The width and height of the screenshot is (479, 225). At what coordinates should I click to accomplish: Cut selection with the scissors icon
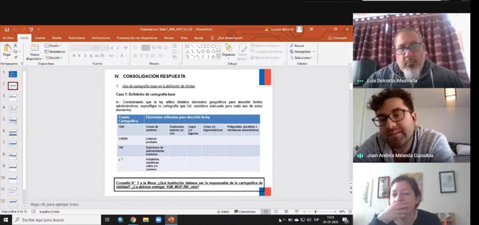point(15,45)
